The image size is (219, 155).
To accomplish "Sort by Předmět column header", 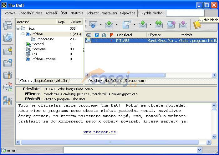I will click(x=197, y=35).
